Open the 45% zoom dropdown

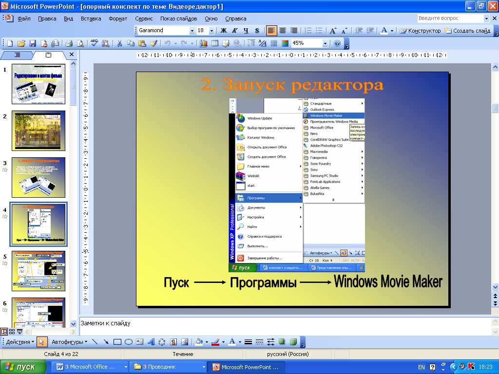[325, 43]
